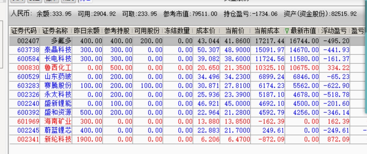Click stock code 600584

28,59
